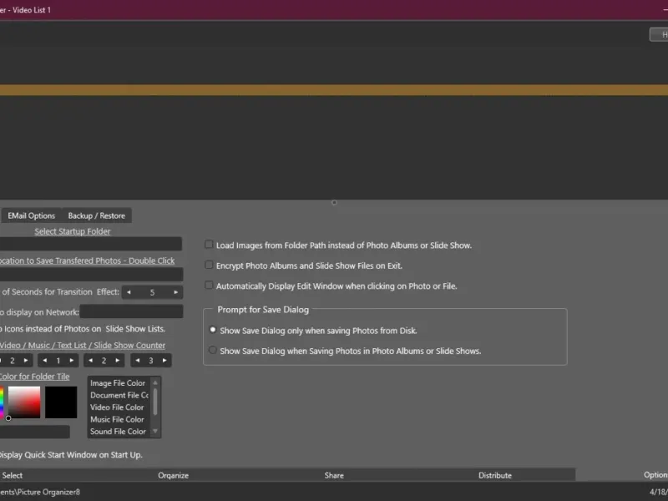
Task: Click the transferred photos location field
Action: pos(91,274)
